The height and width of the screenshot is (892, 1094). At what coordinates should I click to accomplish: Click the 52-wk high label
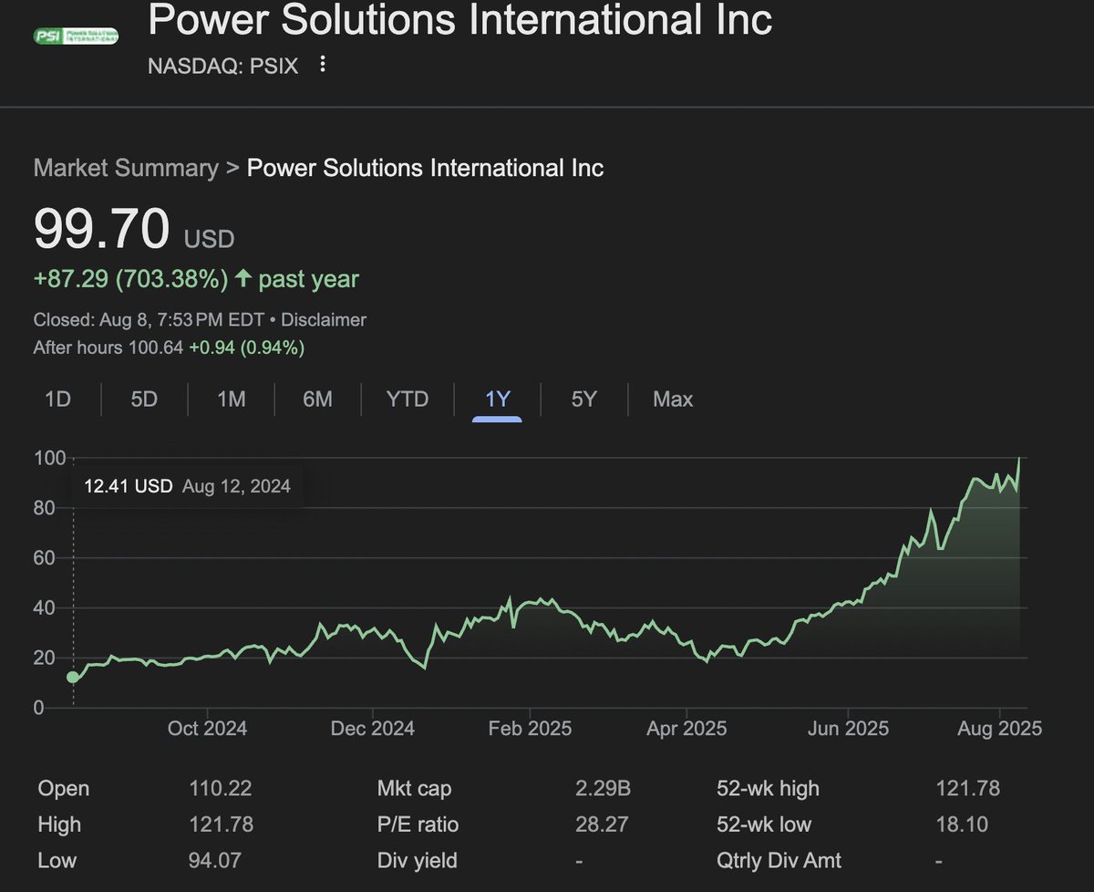click(x=769, y=788)
